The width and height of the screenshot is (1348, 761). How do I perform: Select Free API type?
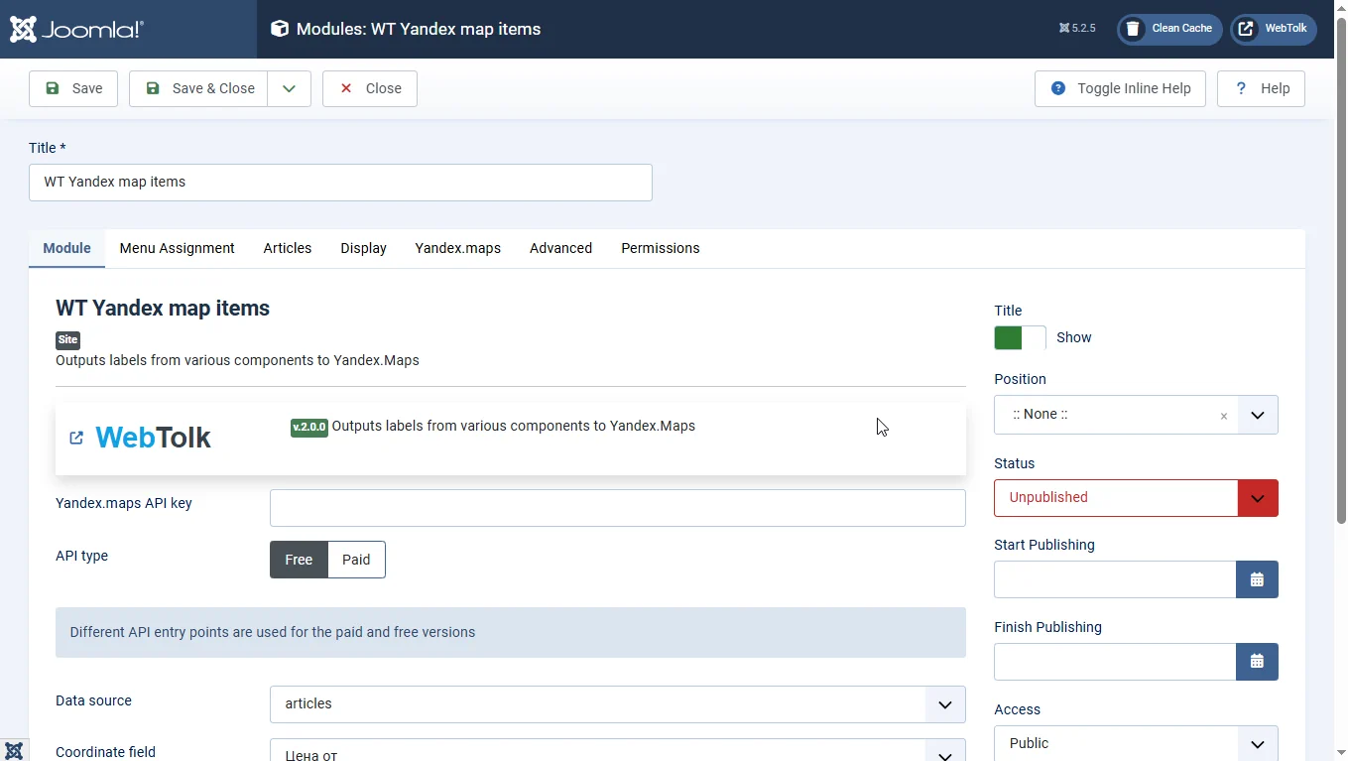[299, 560]
